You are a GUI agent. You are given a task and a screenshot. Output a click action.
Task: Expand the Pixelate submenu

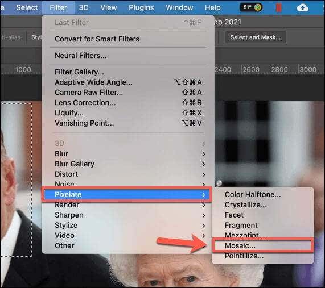coord(126,194)
